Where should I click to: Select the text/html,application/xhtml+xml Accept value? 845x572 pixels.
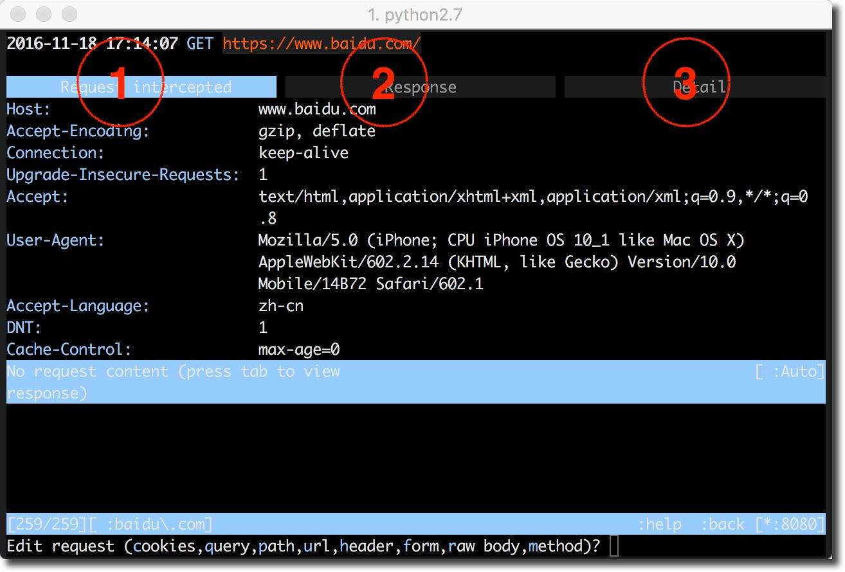[x=533, y=207]
